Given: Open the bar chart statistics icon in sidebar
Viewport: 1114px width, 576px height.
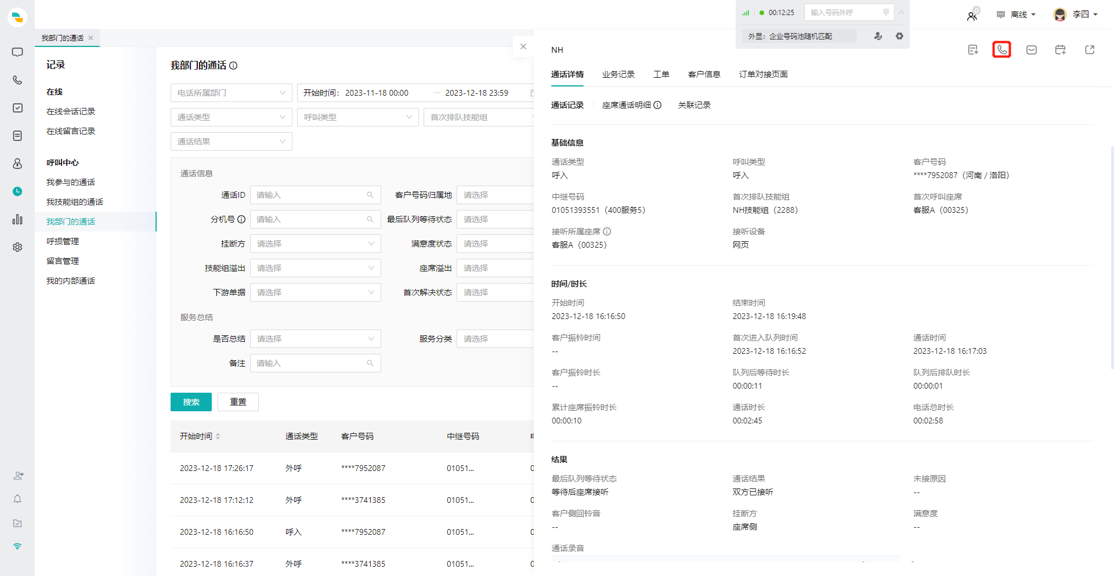Looking at the screenshot, I should pos(17,219).
